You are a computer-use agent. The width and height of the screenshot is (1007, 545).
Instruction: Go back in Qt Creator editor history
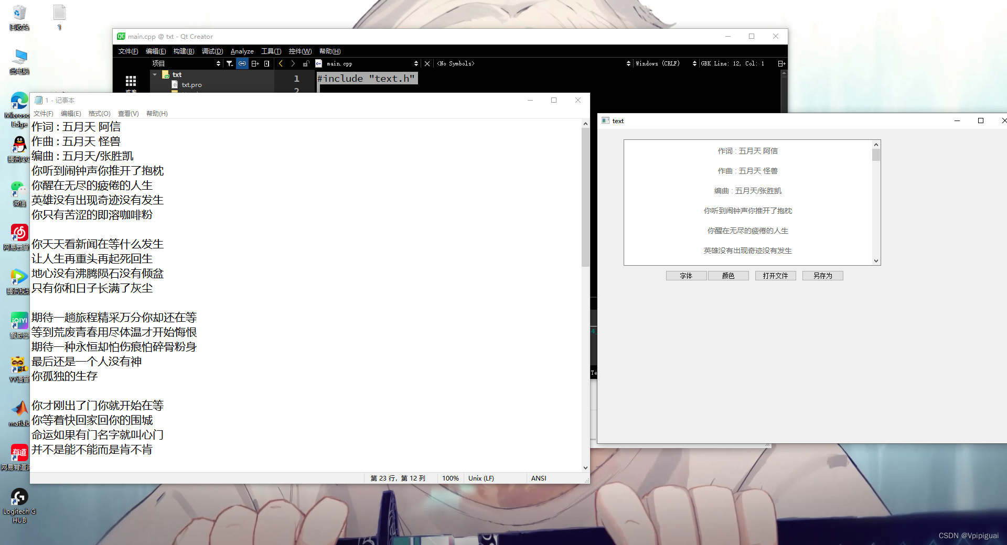(x=281, y=63)
